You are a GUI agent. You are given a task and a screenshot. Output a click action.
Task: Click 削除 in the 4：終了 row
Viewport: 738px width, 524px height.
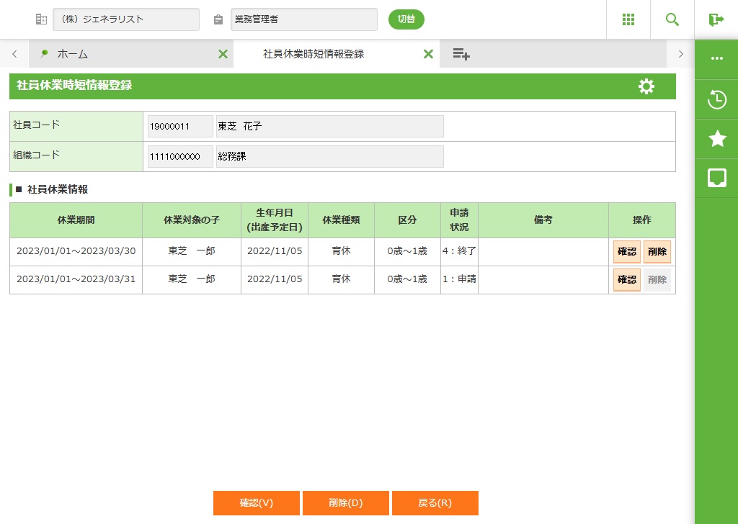(x=657, y=252)
